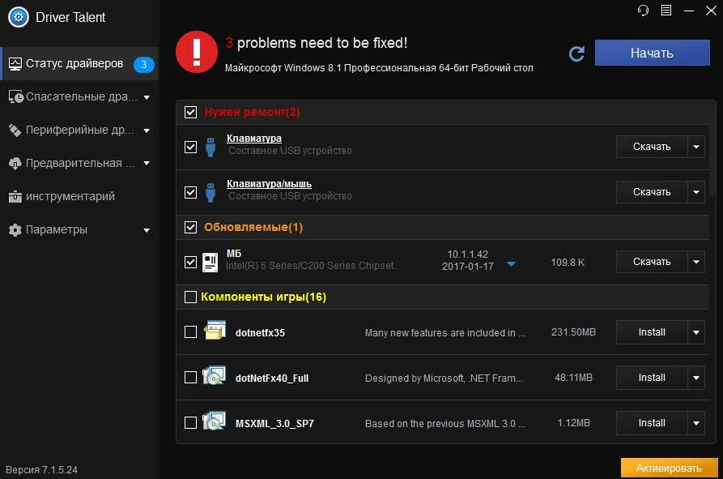Click the blue badge showing 3
Viewport: 723px width, 479px height.
[143, 64]
